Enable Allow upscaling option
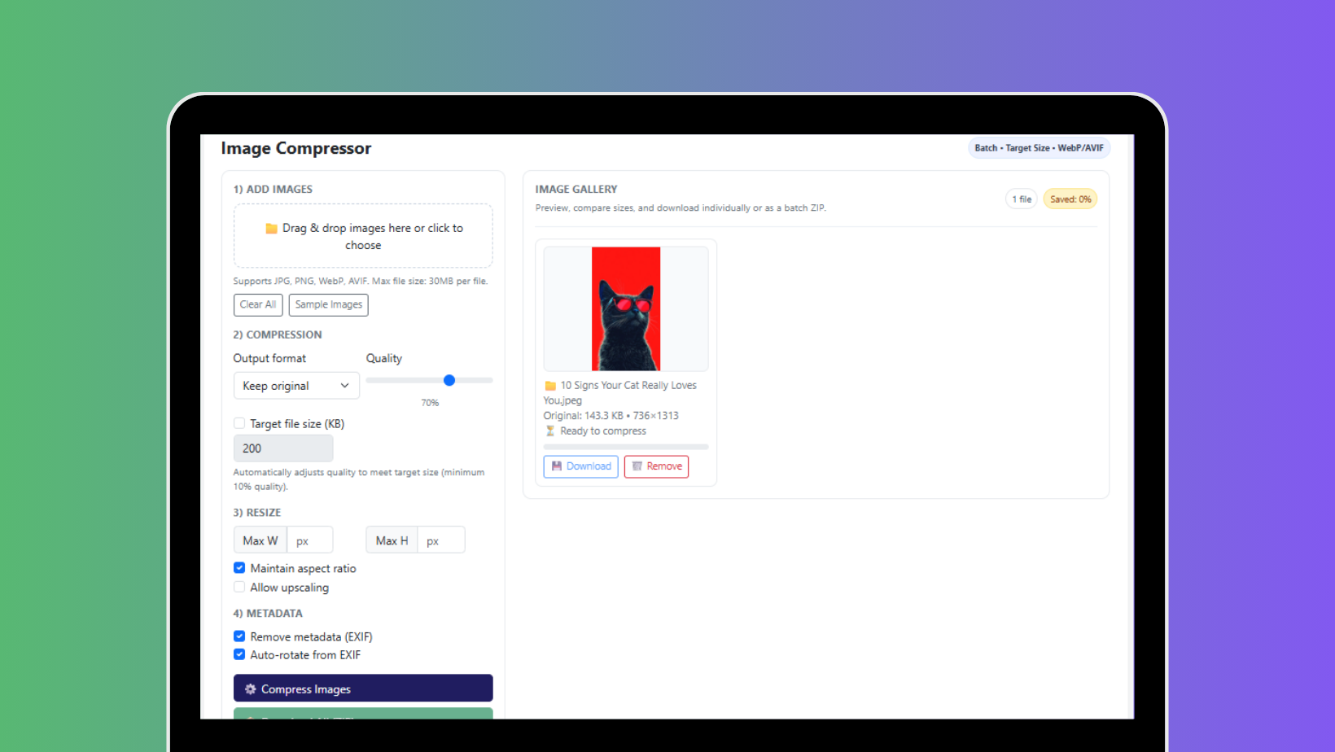1335x752 pixels. coord(239,587)
